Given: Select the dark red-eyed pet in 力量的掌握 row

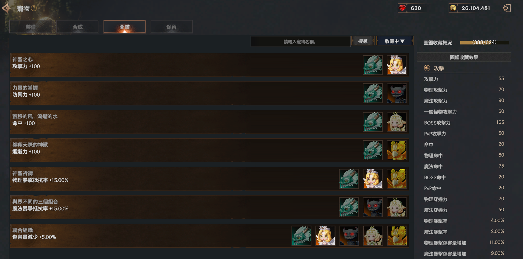Looking at the screenshot, I should point(397,93).
